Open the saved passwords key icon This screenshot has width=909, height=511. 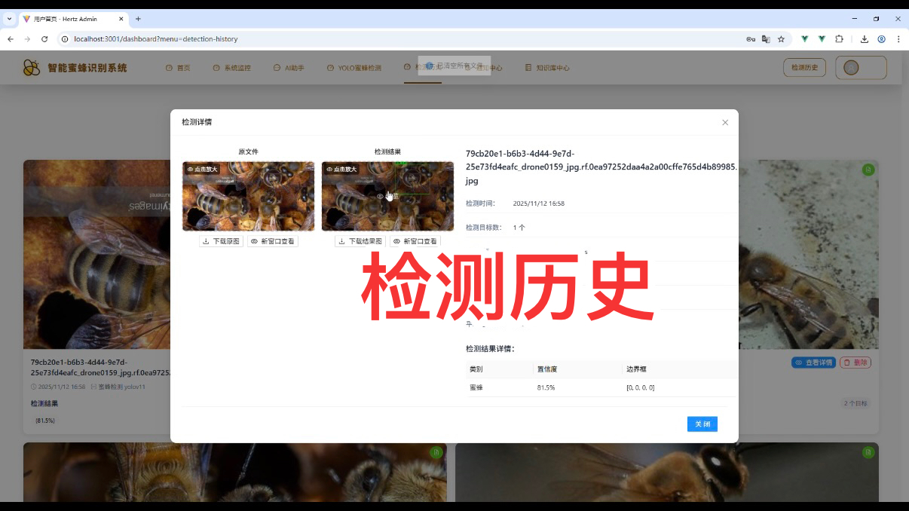(x=751, y=38)
